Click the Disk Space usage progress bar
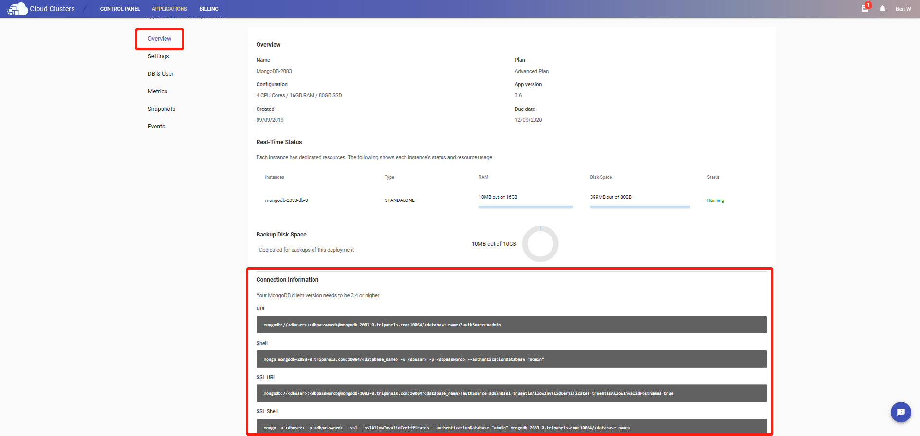This screenshot has width=920, height=436. (640, 207)
